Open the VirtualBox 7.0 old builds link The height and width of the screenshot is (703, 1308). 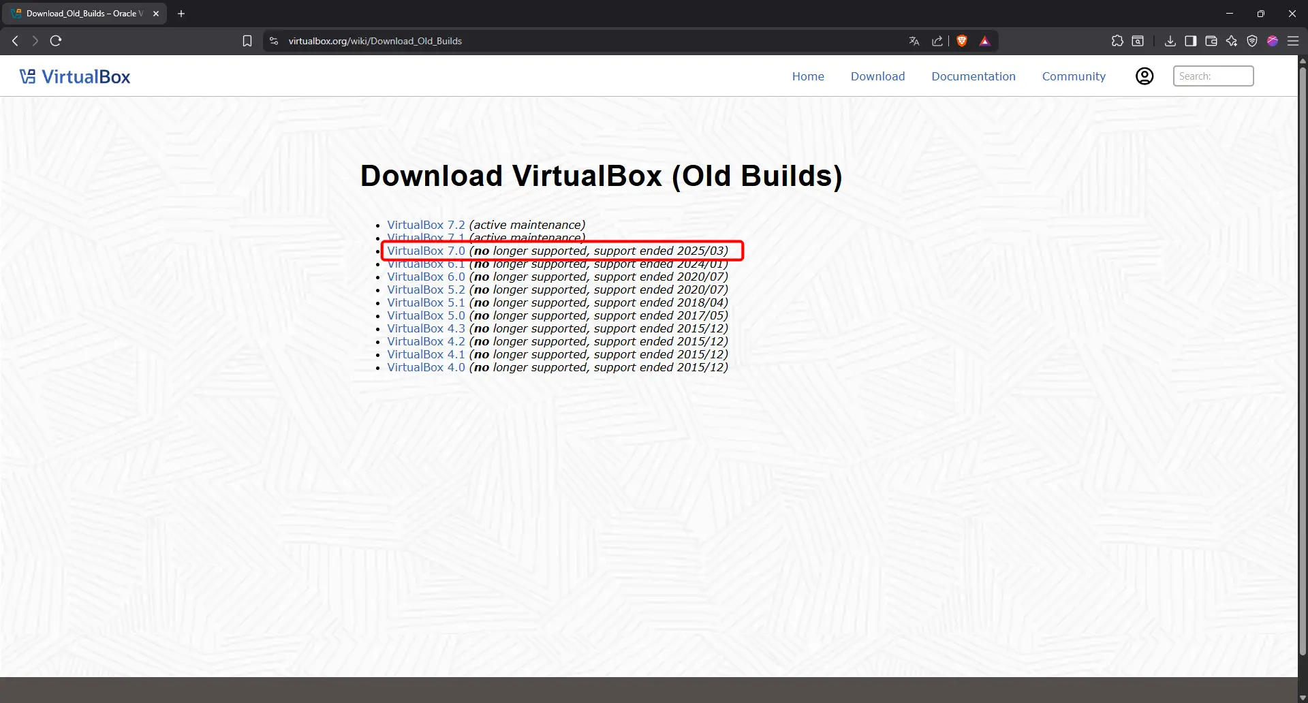click(426, 251)
